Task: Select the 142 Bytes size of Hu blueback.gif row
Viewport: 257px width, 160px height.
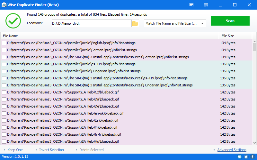Action: [x=228, y=141]
